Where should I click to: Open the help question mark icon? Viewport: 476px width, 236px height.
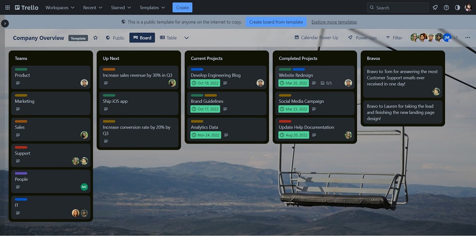(446, 8)
